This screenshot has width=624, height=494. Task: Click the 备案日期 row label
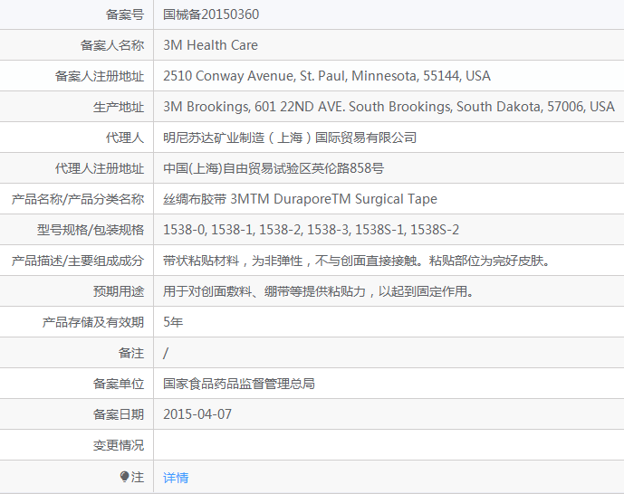click(x=119, y=414)
